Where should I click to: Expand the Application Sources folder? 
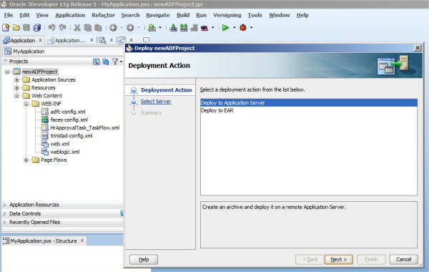(x=16, y=79)
